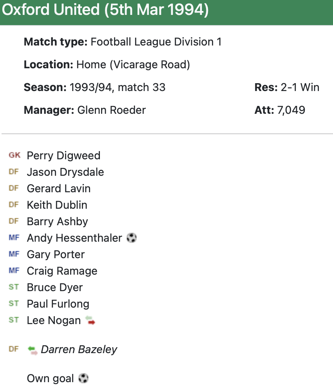The image size is (333, 390).
Task: Click the goal ball icon beside Andy Hessenthaler
Action: click(132, 238)
